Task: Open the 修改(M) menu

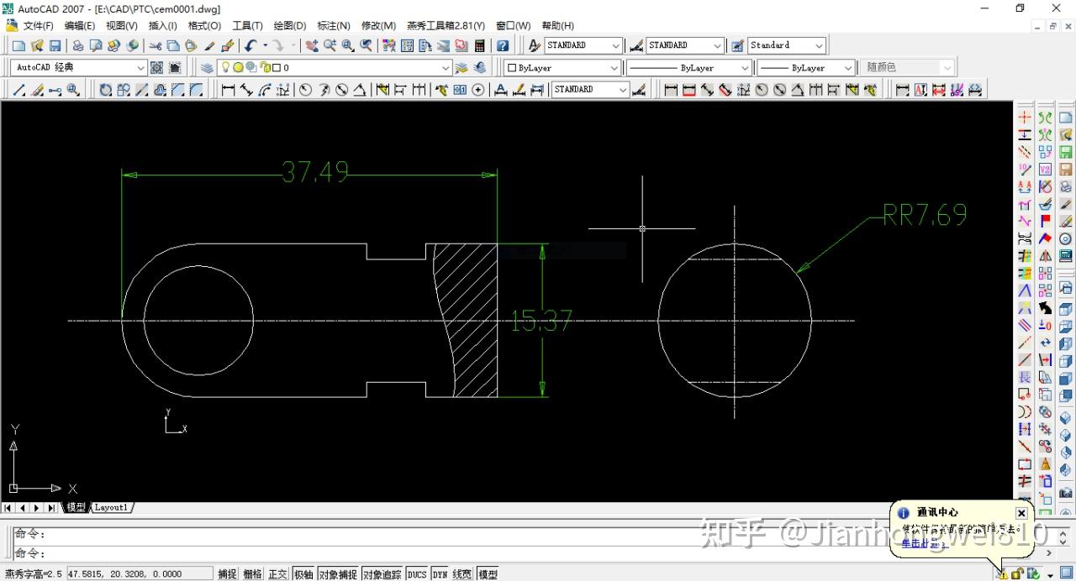Action: pos(378,25)
